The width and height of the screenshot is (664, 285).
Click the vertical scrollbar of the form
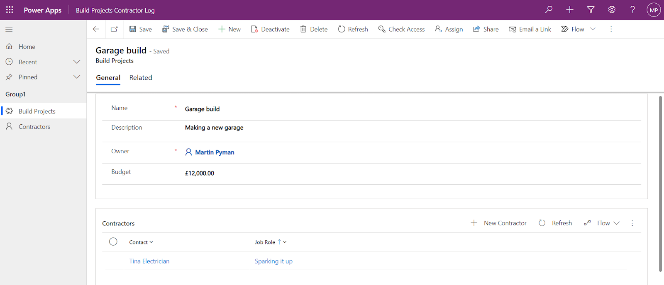click(x=660, y=184)
